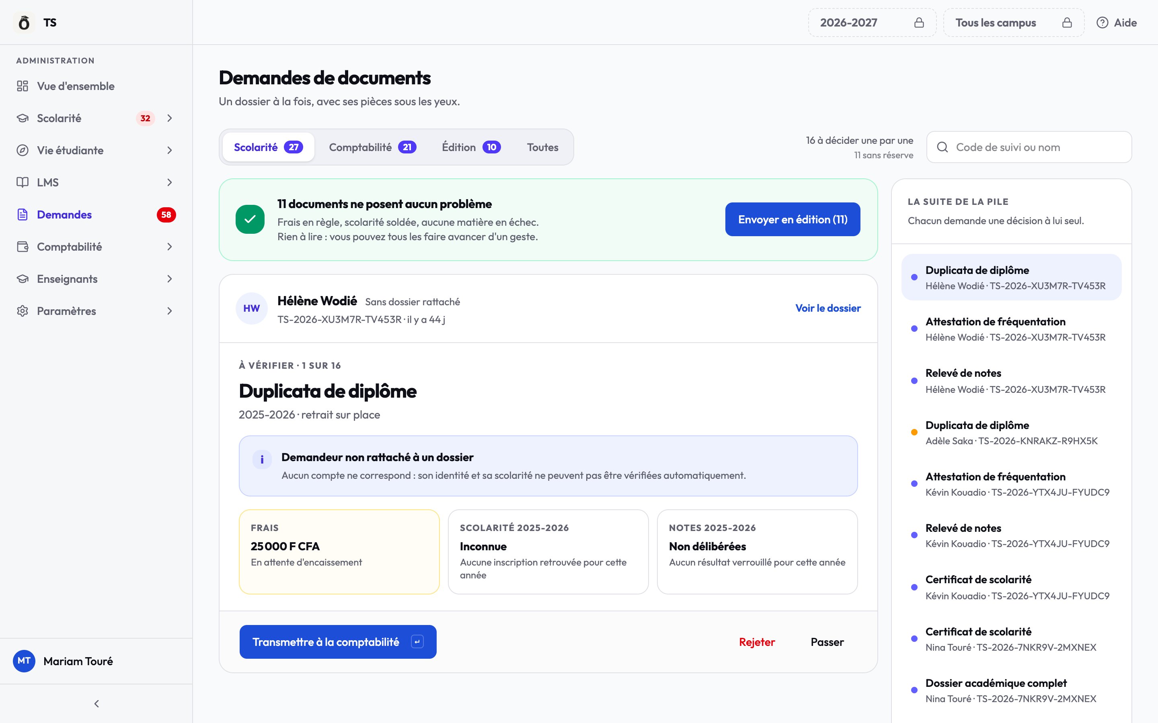Expand the sidebar Comptabilité chevron
Image resolution: width=1158 pixels, height=723 pixels.
pyautogui.click(x=169, y=247)
